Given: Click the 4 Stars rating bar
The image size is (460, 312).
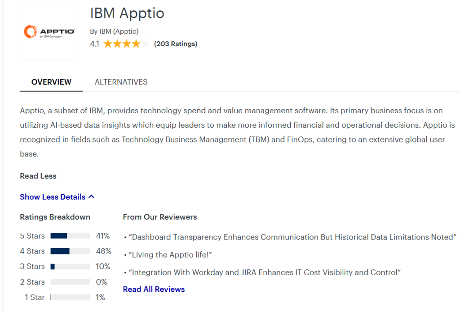Looking at the screenshot, I should click(x=70, y=251).
